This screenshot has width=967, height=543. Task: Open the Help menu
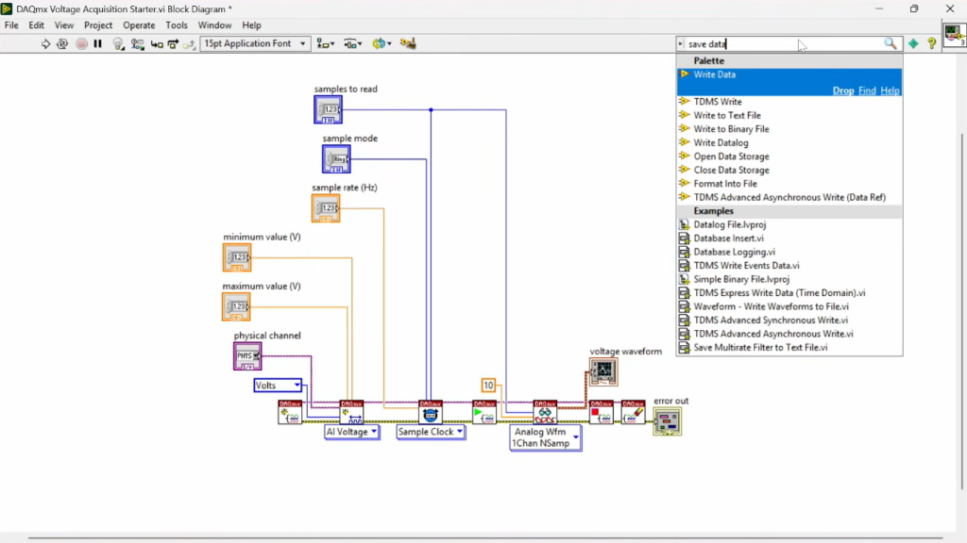point(251,25)
